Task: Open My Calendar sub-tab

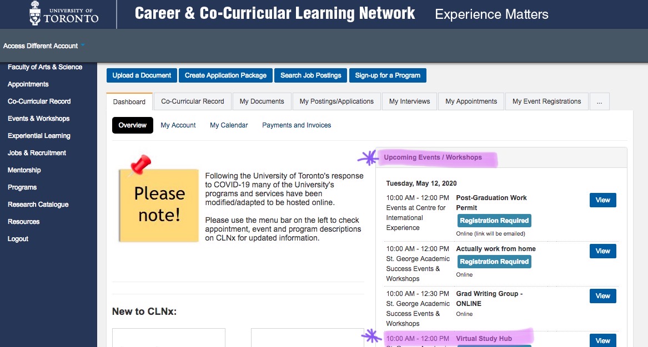Action: pyautogui.click(x=229, y=125)
